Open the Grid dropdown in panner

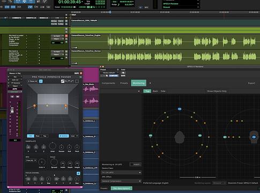pyautogui.click(x=75, y=136)
